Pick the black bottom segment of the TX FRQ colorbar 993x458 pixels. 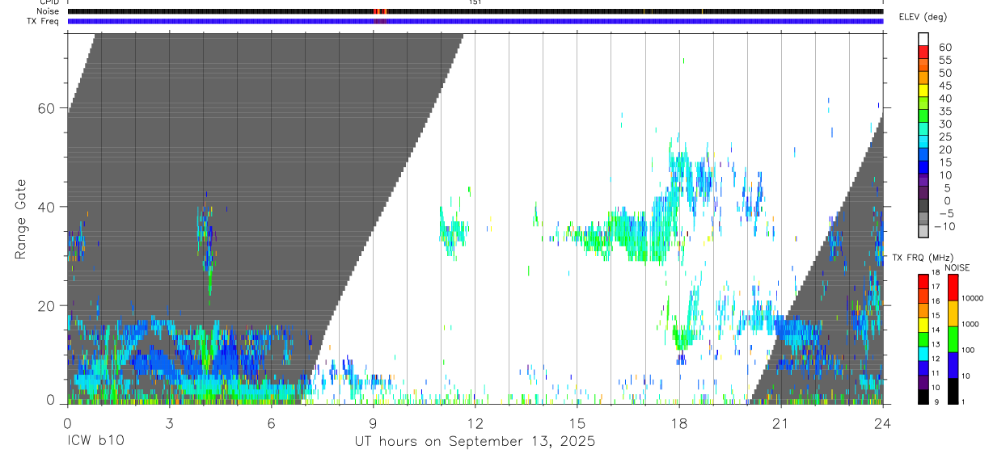coord(923,397)
